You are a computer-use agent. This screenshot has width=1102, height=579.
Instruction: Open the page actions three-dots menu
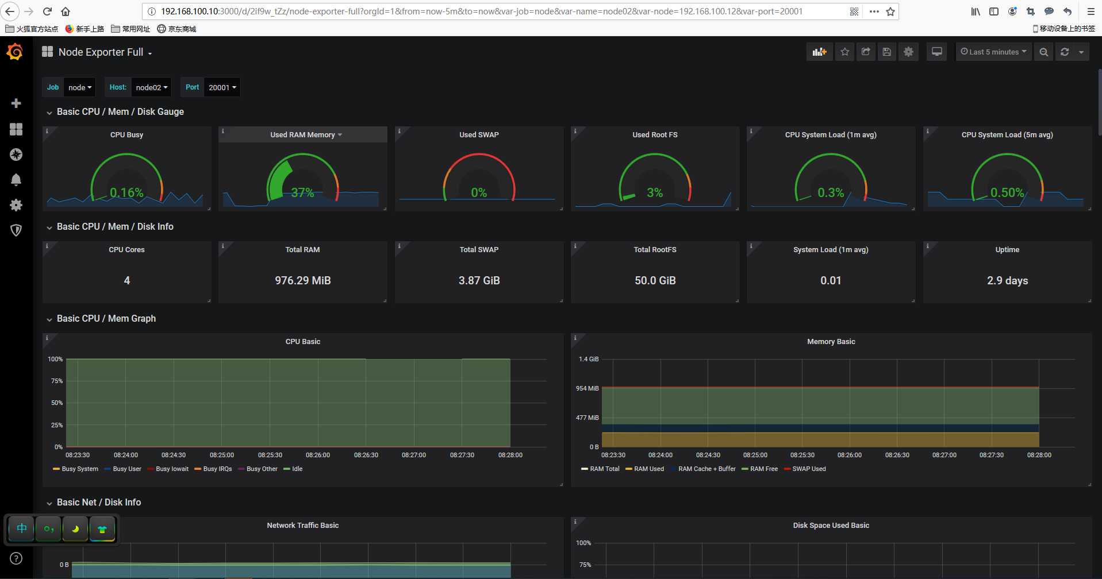click(874, 11)
